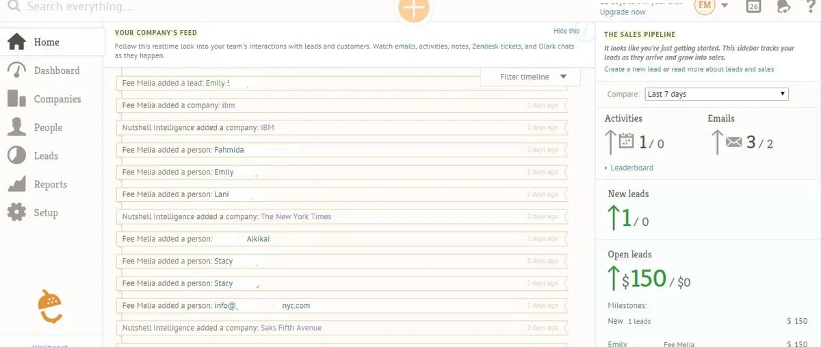Open the lowercase ibm company link
821x347 pixels.
229,105
